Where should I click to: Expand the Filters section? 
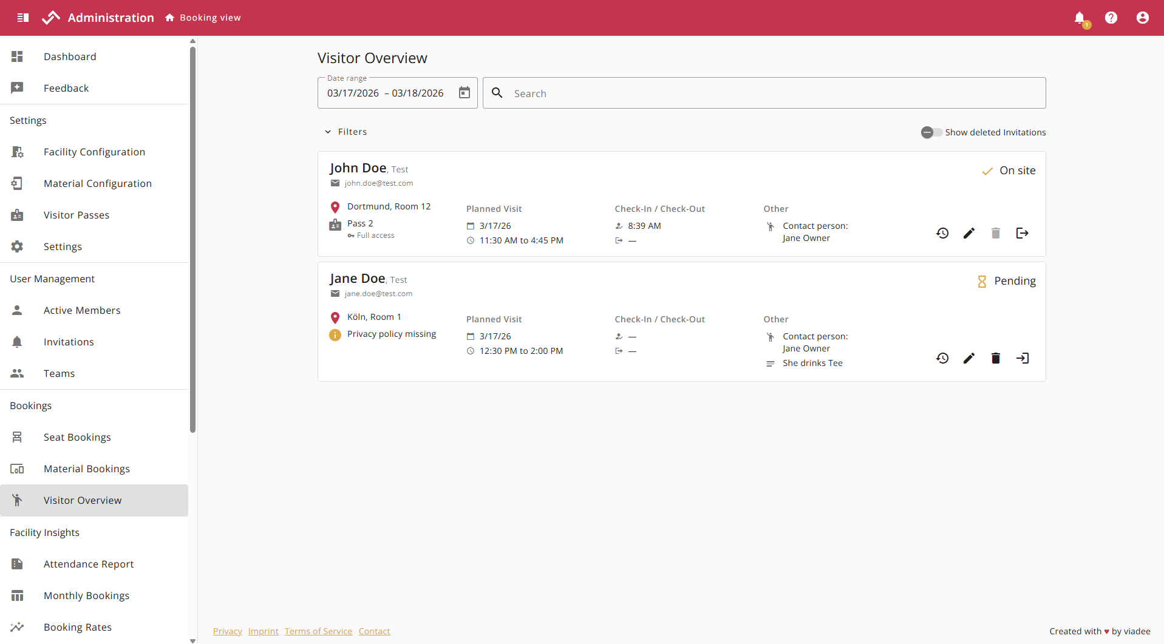[345, 131]
